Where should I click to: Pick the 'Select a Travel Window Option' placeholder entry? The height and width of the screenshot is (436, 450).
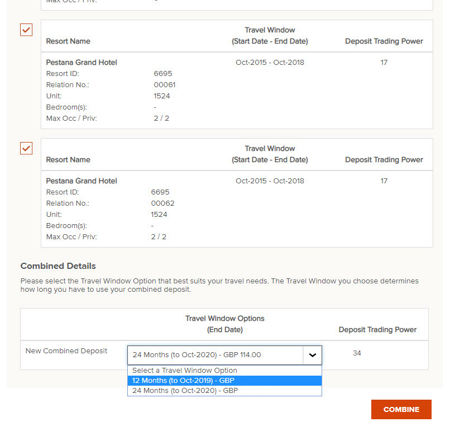click(224, 371)
